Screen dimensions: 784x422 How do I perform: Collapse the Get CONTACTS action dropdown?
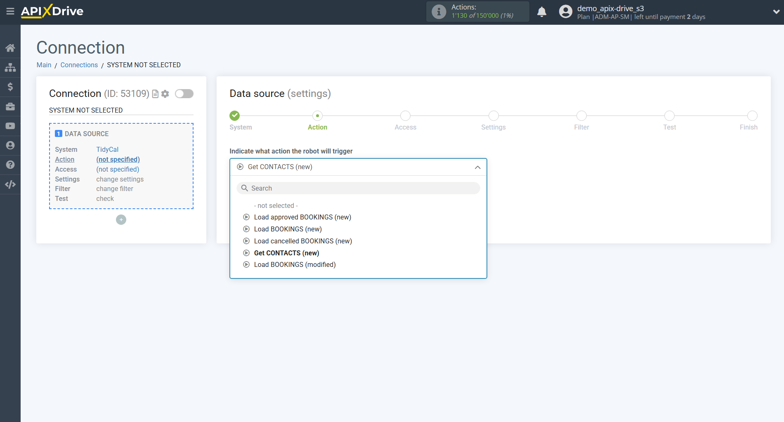coord(477,167)
